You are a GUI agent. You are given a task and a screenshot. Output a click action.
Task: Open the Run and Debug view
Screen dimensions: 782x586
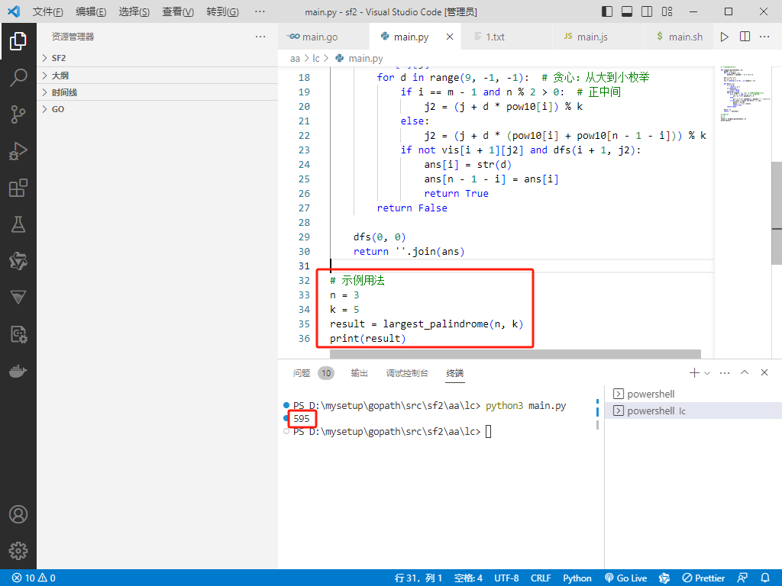[x=18, y=151]
